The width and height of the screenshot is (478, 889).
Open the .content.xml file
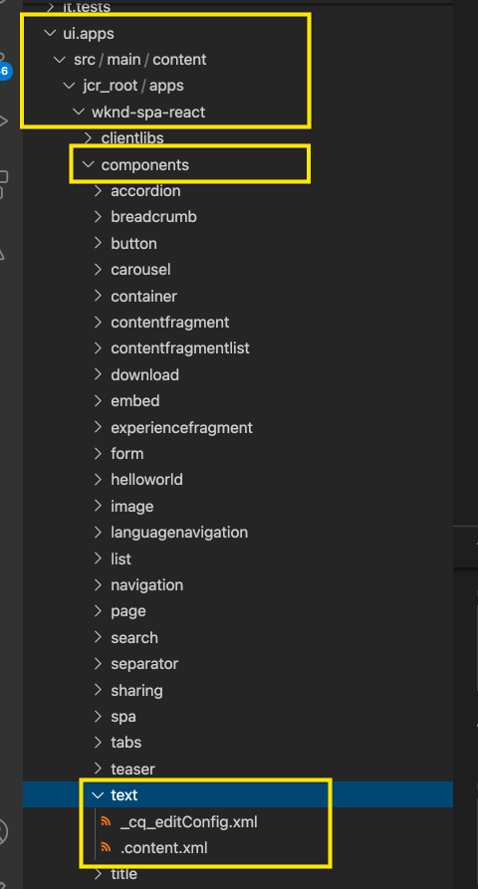click(163, 847)
